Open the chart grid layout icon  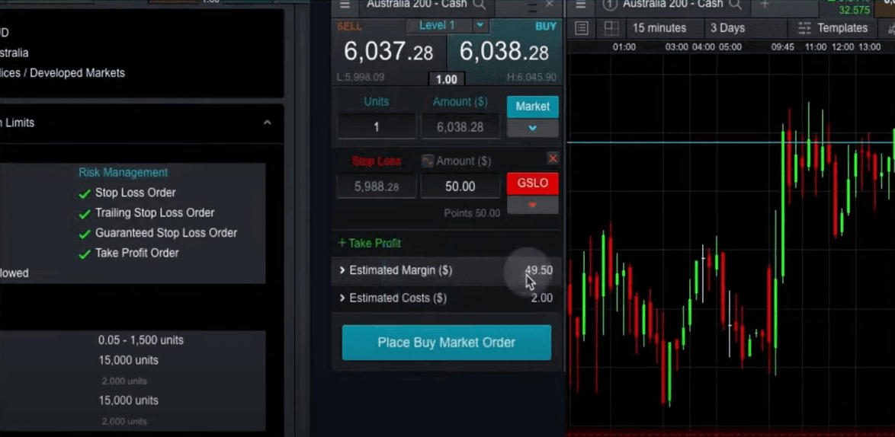pos(611,28)
